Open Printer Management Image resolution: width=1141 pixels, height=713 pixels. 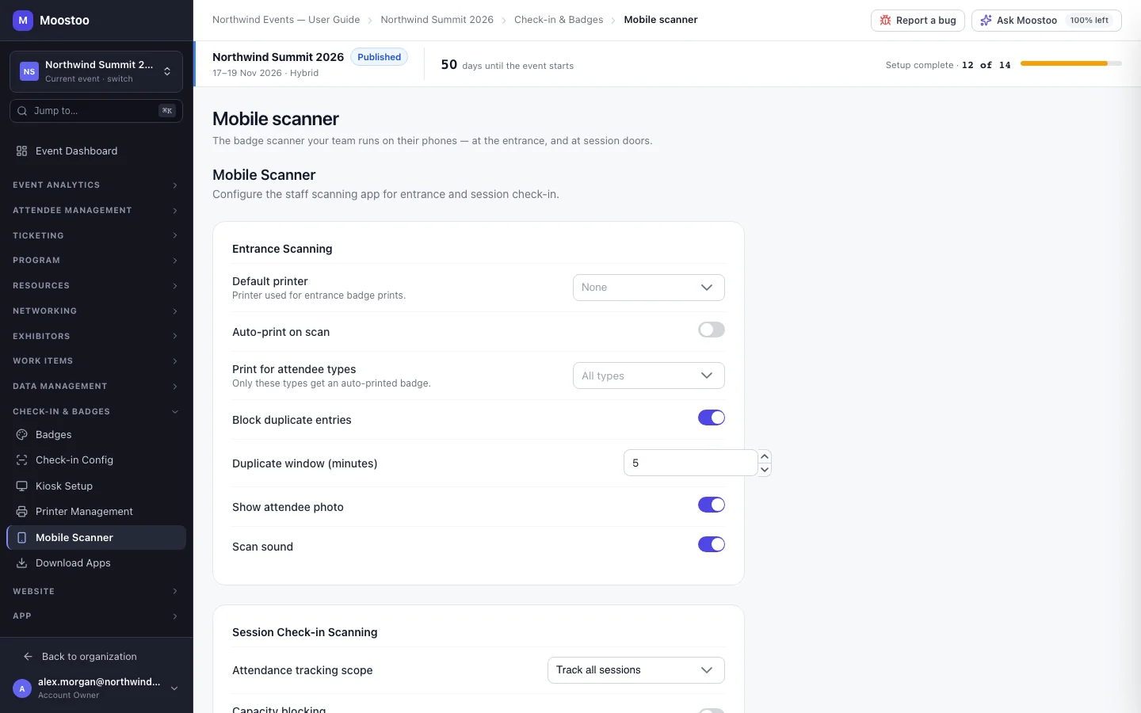(97, 512)
